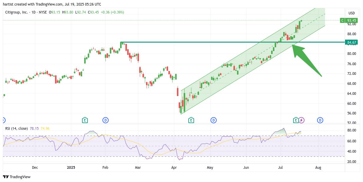Click the NYSE exchange label

point(43,12)
